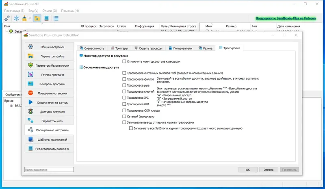This screenshot has height=189, width=325.
Task: Sort by Тип column in file panel
Action: click(x=263, y=26)
